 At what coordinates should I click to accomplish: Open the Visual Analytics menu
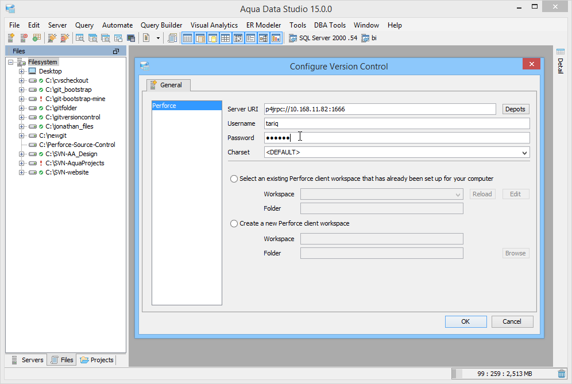point(214,25)
